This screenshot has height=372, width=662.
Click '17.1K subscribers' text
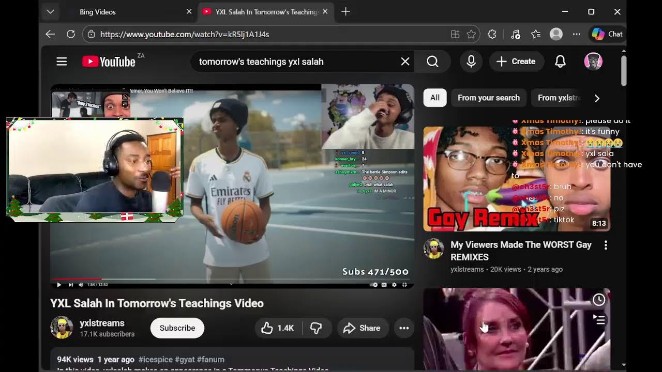(x=107, y=334)
